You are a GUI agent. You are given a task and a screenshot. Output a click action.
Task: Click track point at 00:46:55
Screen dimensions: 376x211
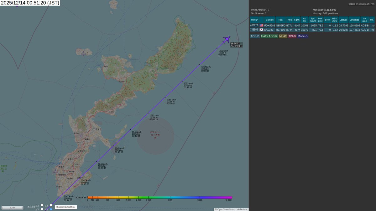pyautogui.click(x=113, y=146)
